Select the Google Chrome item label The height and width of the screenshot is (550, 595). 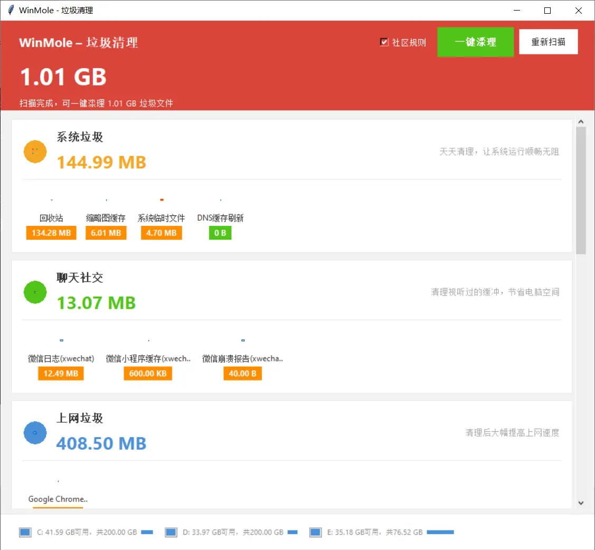(x=58, y=499)
